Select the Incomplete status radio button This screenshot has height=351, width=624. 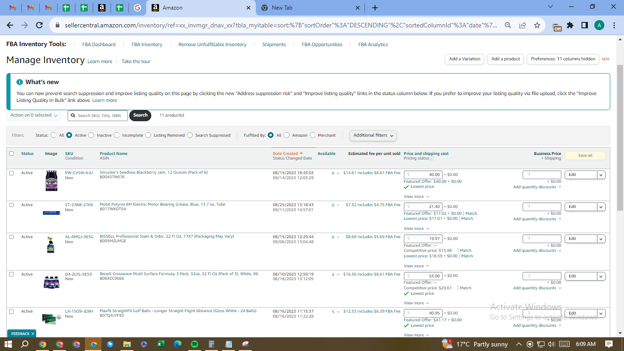[117, 135]
